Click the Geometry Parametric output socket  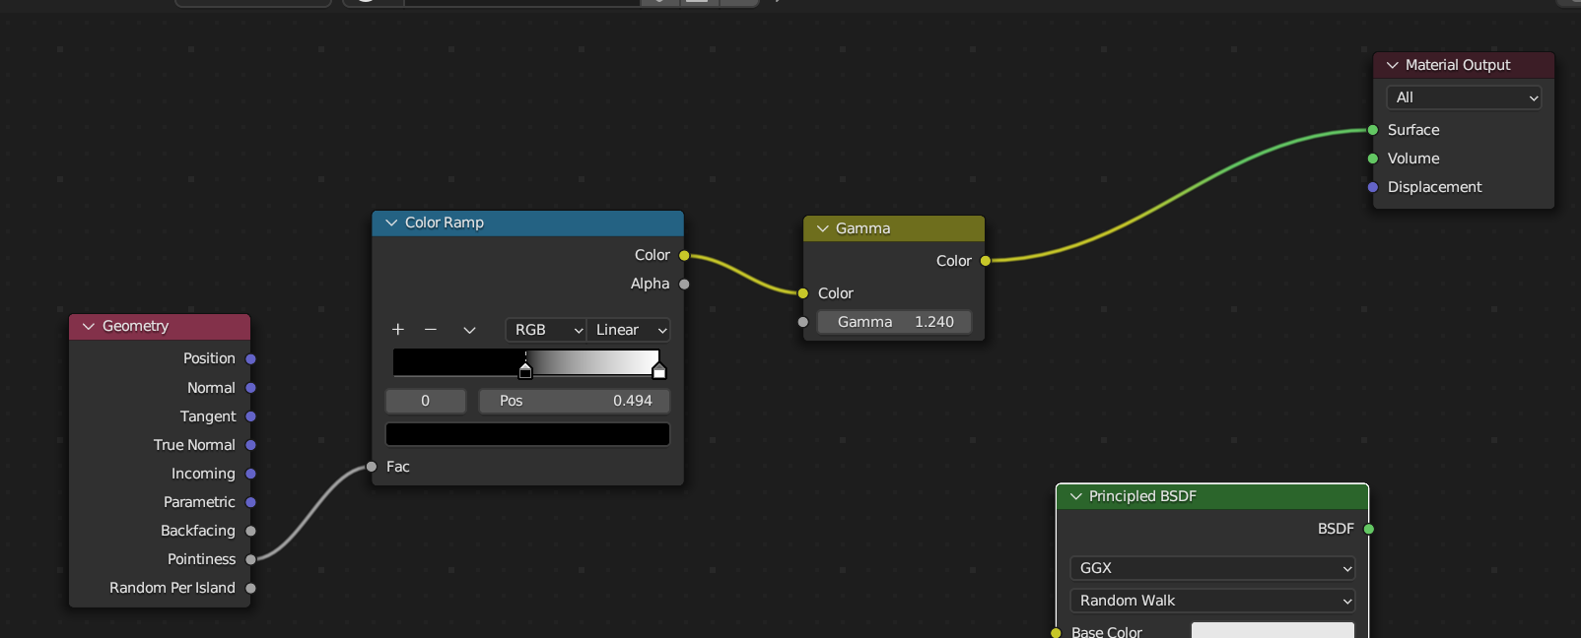(250, 502)
